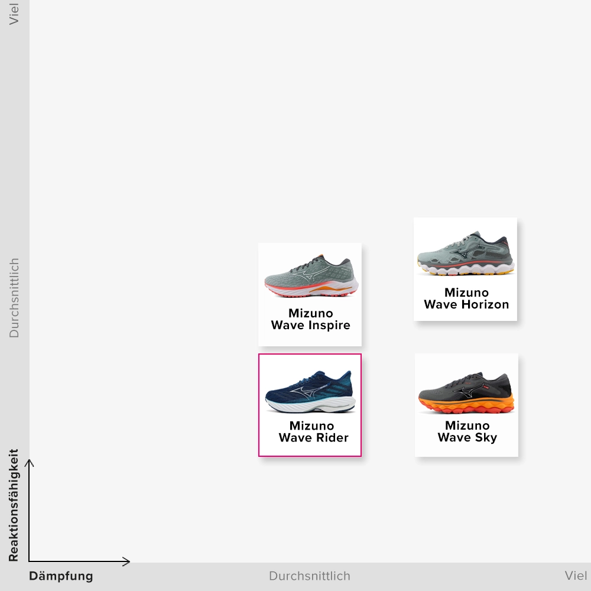This screenshot has height=591, width=591.
Task: Select 'Durchschnittlich' on the bottom horizontal axis
Action: (309, 576)
